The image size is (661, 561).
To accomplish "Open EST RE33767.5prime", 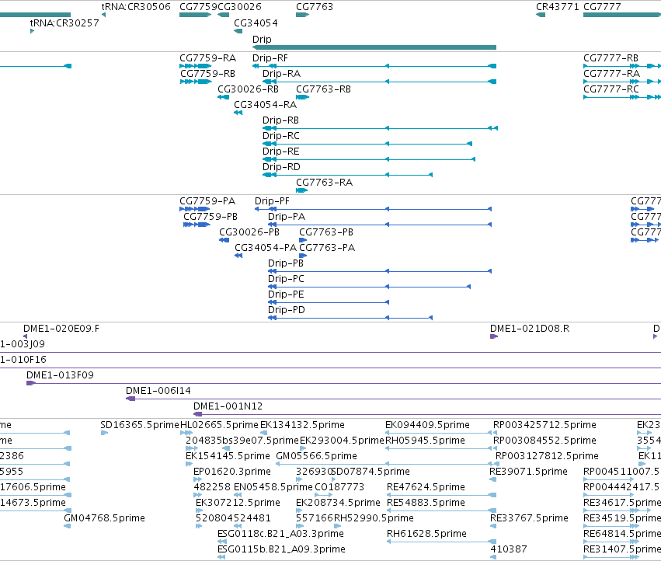I will [529, 518].
